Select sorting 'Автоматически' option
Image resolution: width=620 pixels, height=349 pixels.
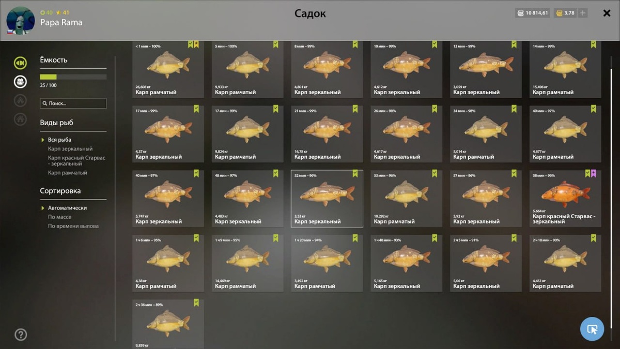pos(67,208)
